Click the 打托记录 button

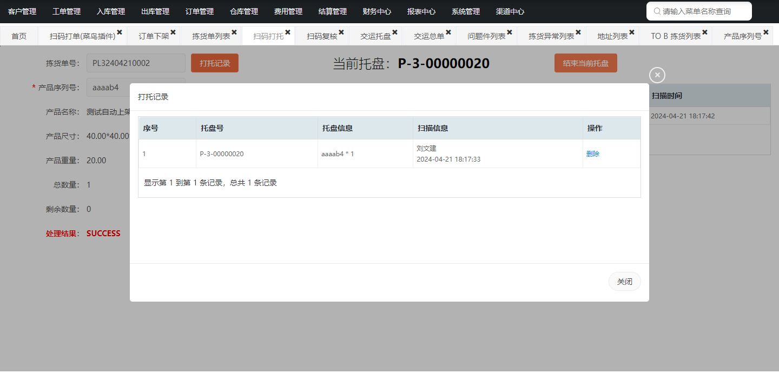click(215, 63)
